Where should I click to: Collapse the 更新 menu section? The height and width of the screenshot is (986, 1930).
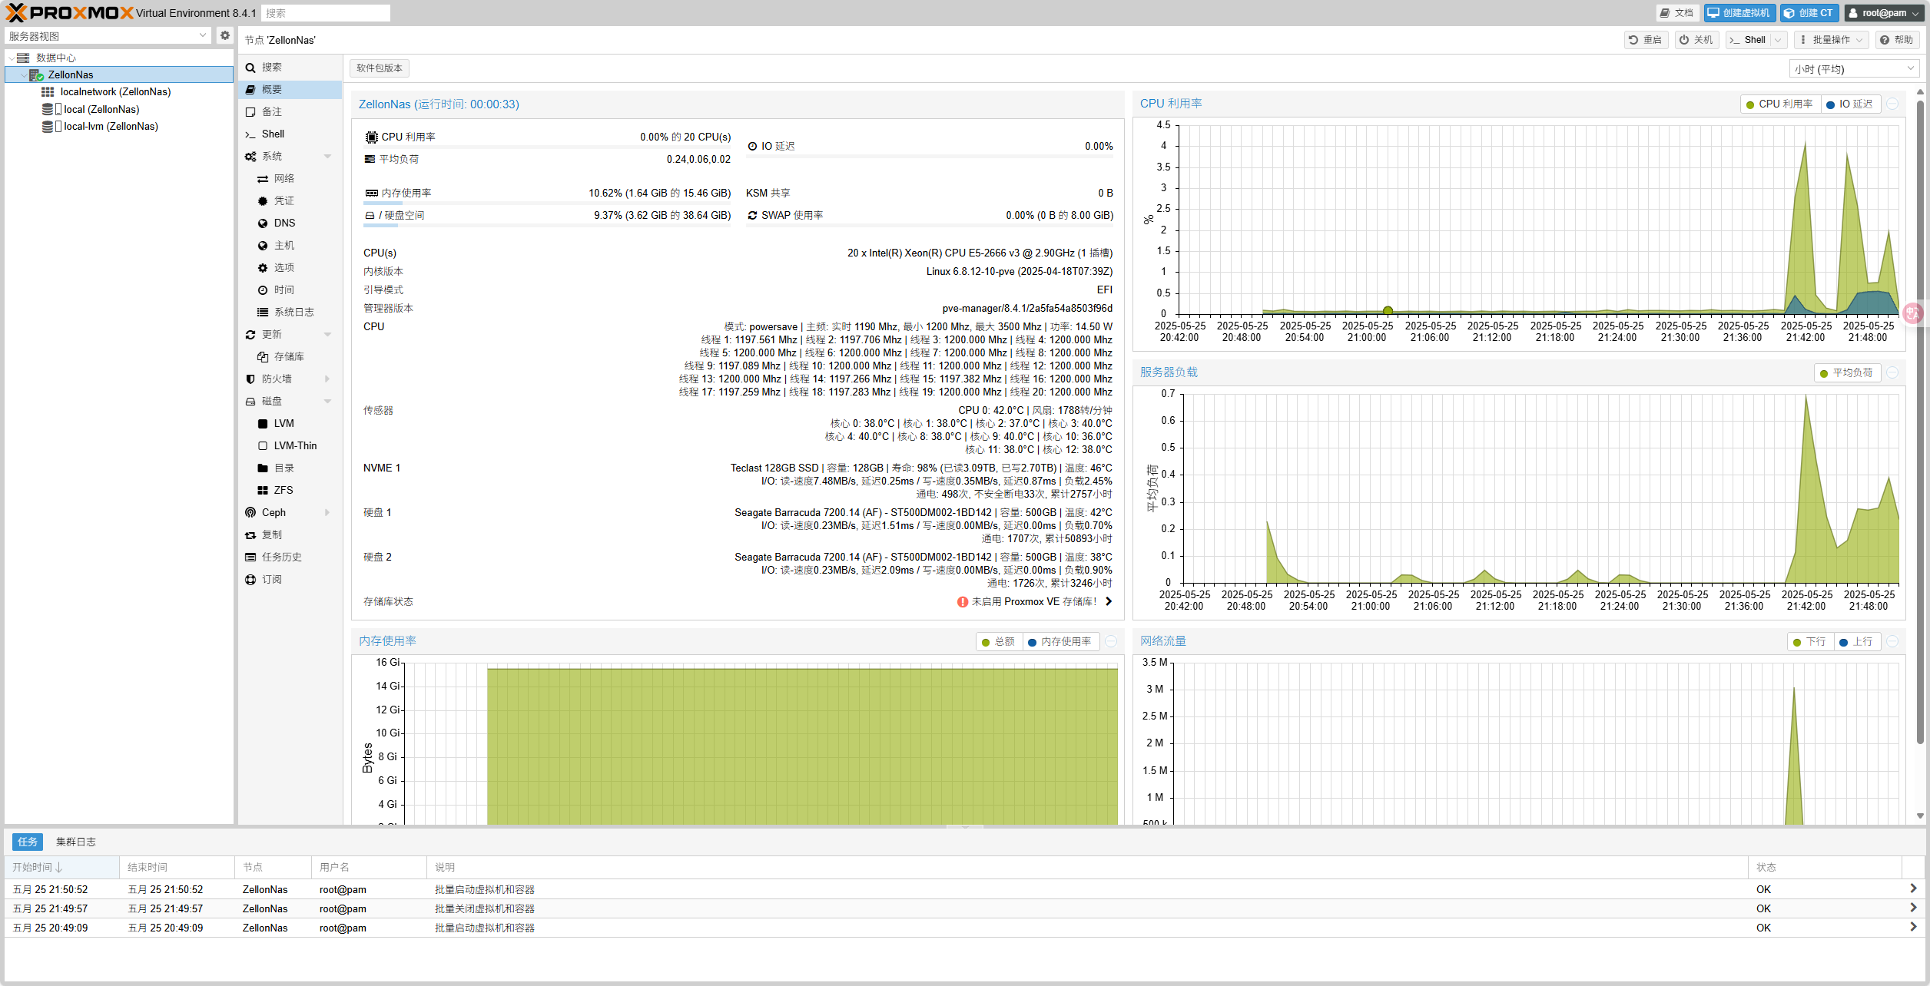(328, 335)
